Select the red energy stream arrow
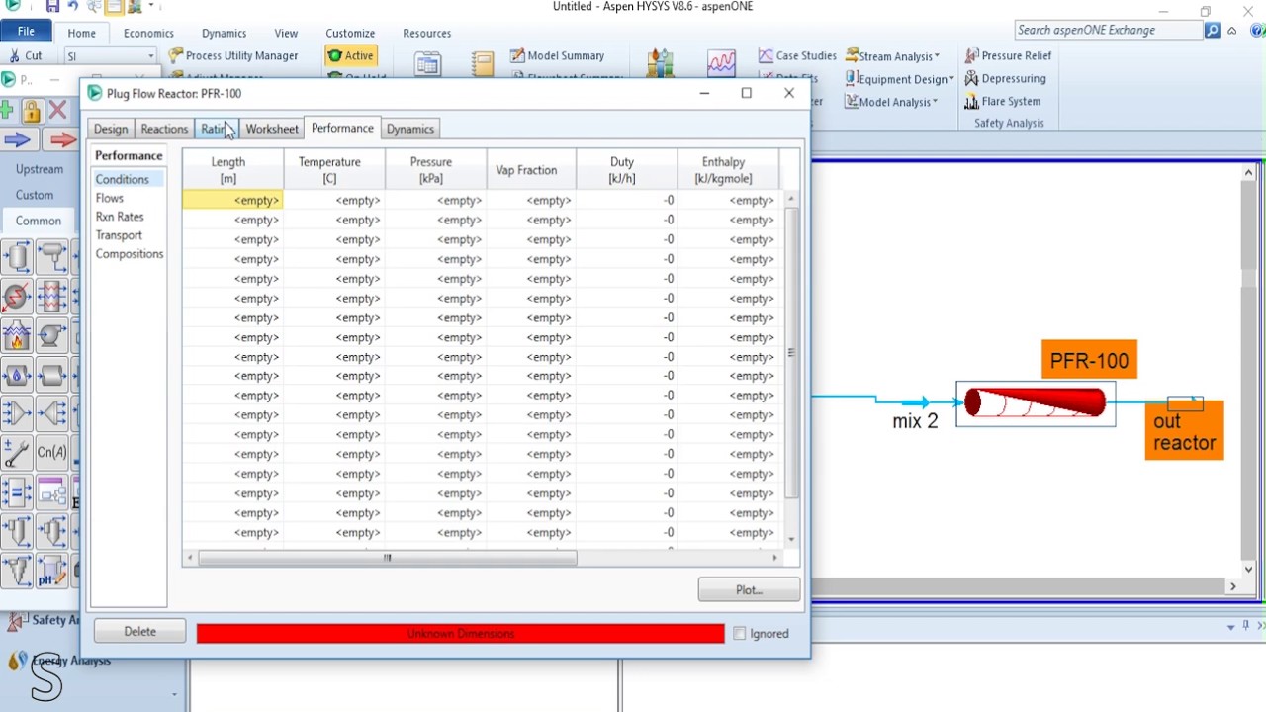 tap(63, 140)
